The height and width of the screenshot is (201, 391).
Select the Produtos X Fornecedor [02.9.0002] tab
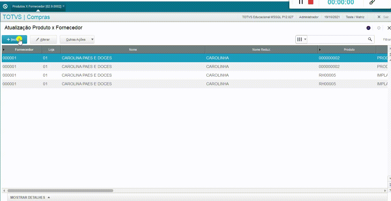tap(37, 6)
